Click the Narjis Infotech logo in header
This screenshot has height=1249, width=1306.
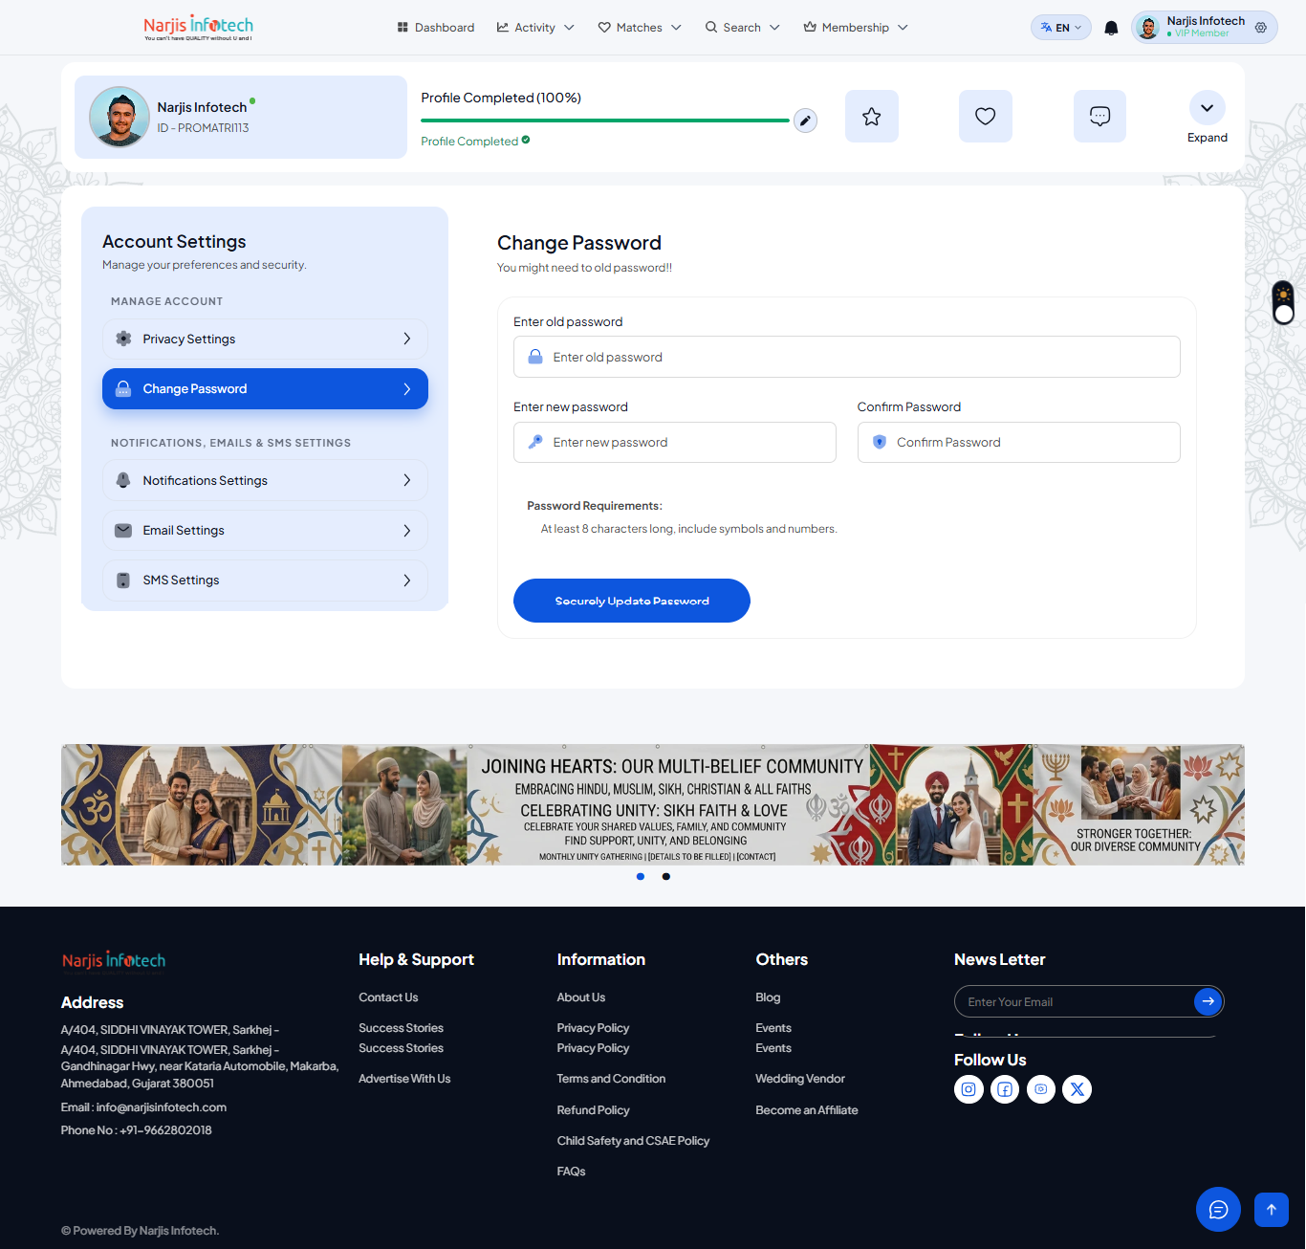[x=199, y=27]
